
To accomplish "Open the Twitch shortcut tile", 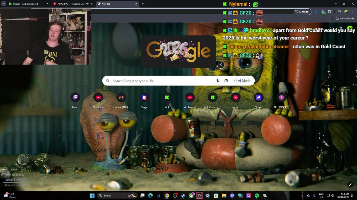I will coord(75,101).
